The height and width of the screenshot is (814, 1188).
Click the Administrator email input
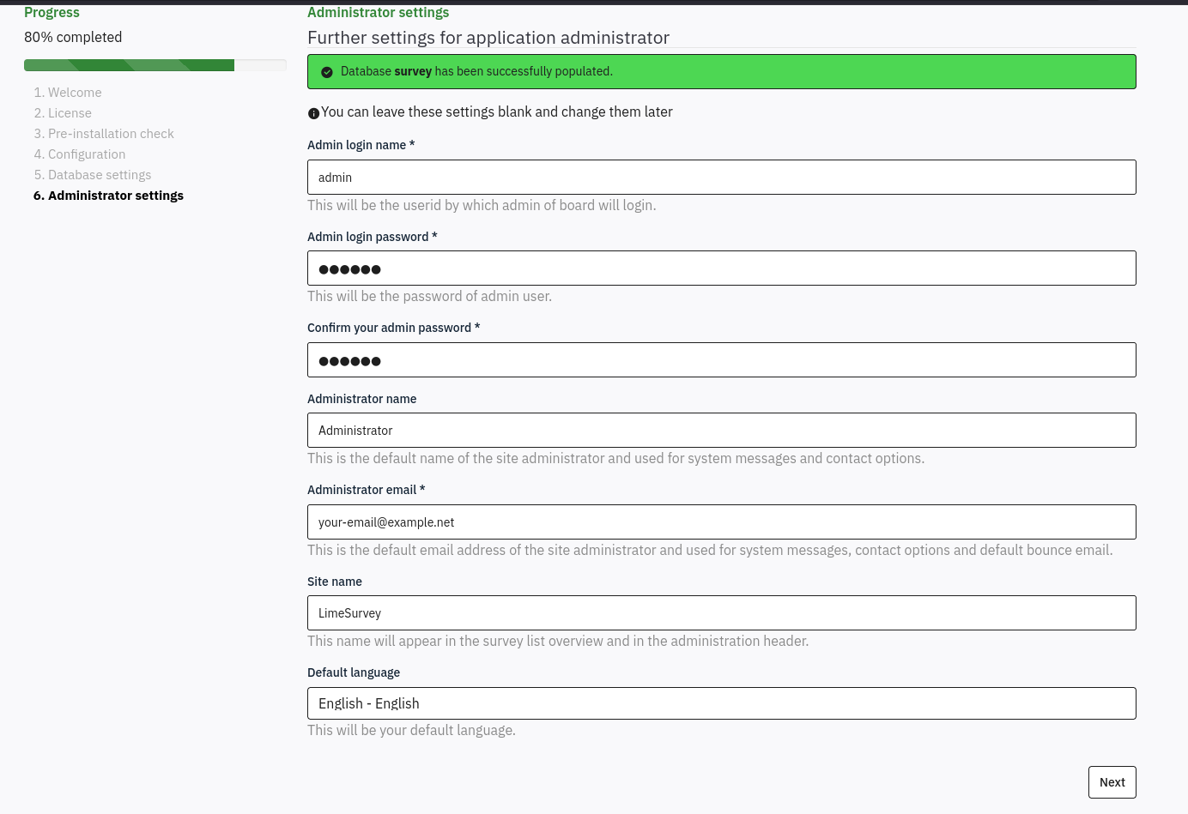721,522
